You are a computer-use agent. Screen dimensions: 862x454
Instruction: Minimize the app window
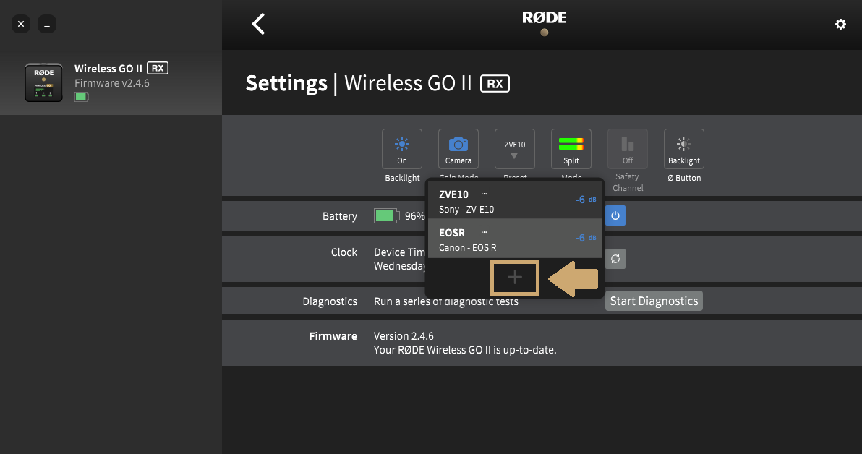(47, 24)
